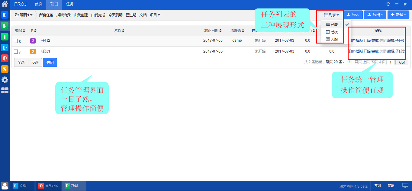Click the user avatar at bottom left

pos(5,186)
